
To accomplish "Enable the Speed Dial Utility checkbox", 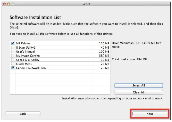I will [x=13, y=60].
